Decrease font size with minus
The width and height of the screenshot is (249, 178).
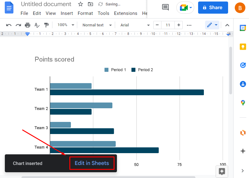pos(157,25)
